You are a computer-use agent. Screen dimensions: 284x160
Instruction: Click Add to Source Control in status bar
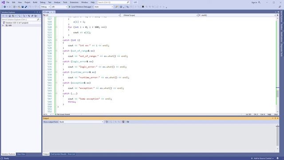click(x=262, y=158)
